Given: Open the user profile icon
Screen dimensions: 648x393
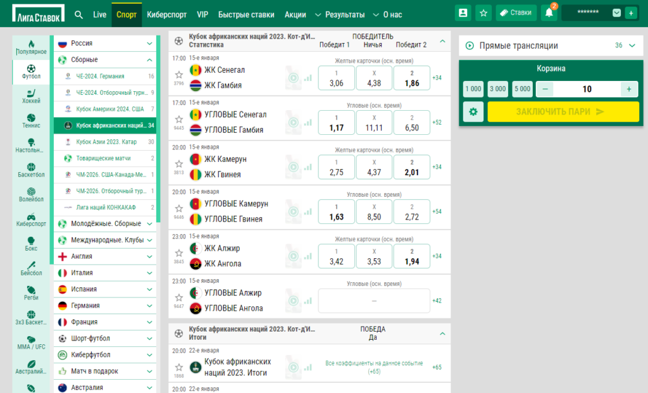Looking at the screenshot, I should click(x=463, y=13).
